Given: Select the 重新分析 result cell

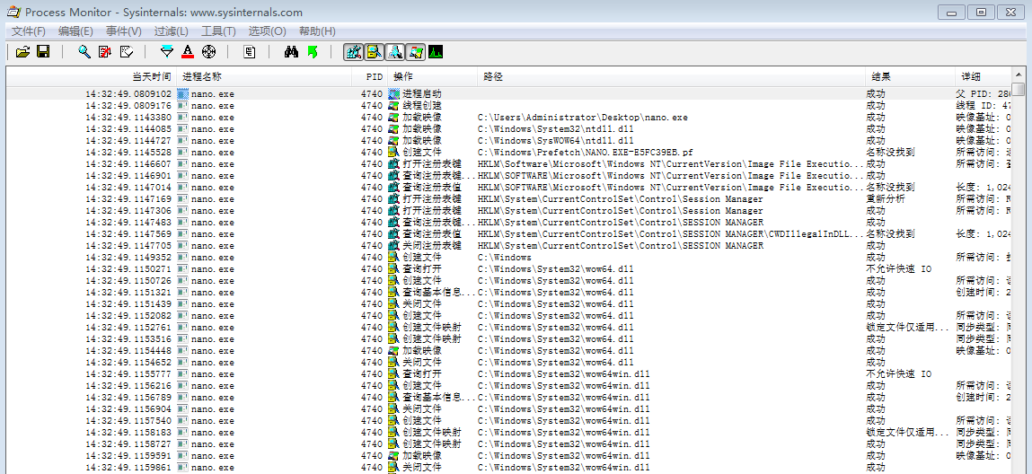Looking at the screenshot, I should pos(886,199).
